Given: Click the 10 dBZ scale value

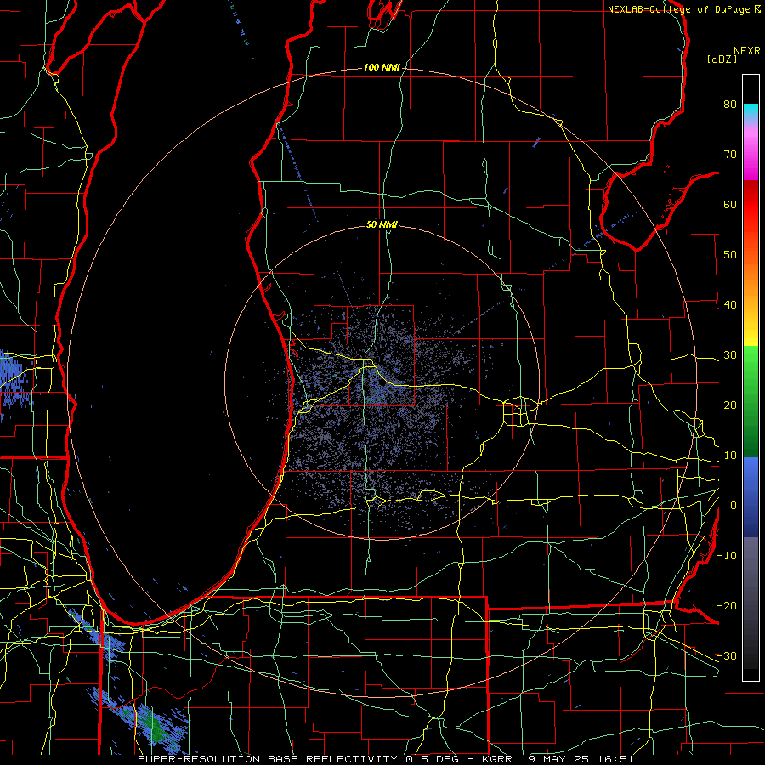Looking at the screenshot, I should 730,456.
